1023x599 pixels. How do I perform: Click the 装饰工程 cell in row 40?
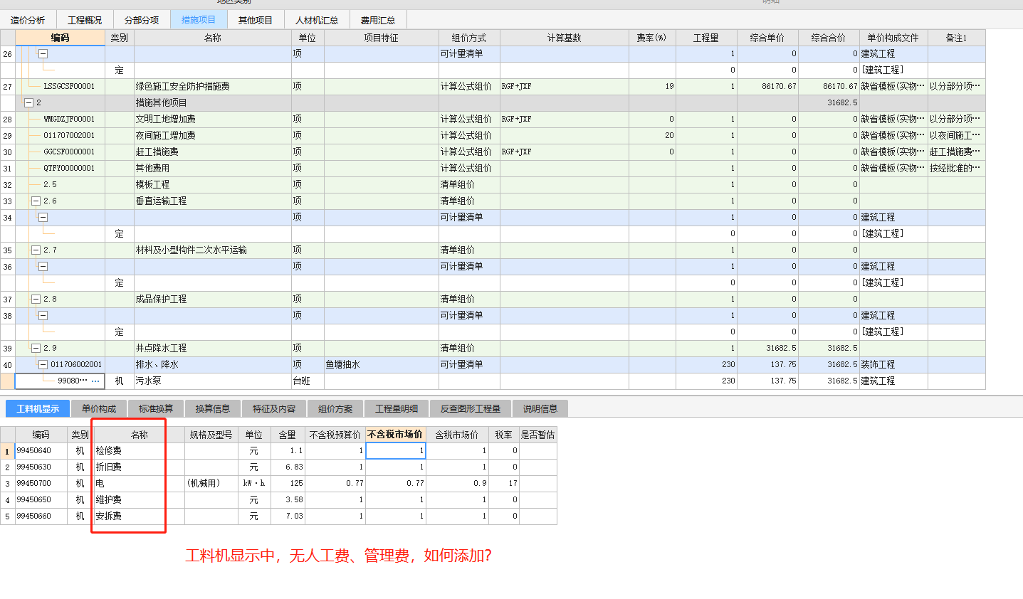pyautogui.click(x=893, y=364)
